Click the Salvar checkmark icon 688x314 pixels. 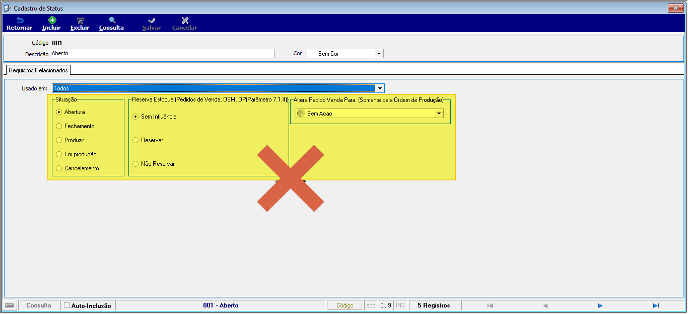pyautogui.click(x=152, y=21)
